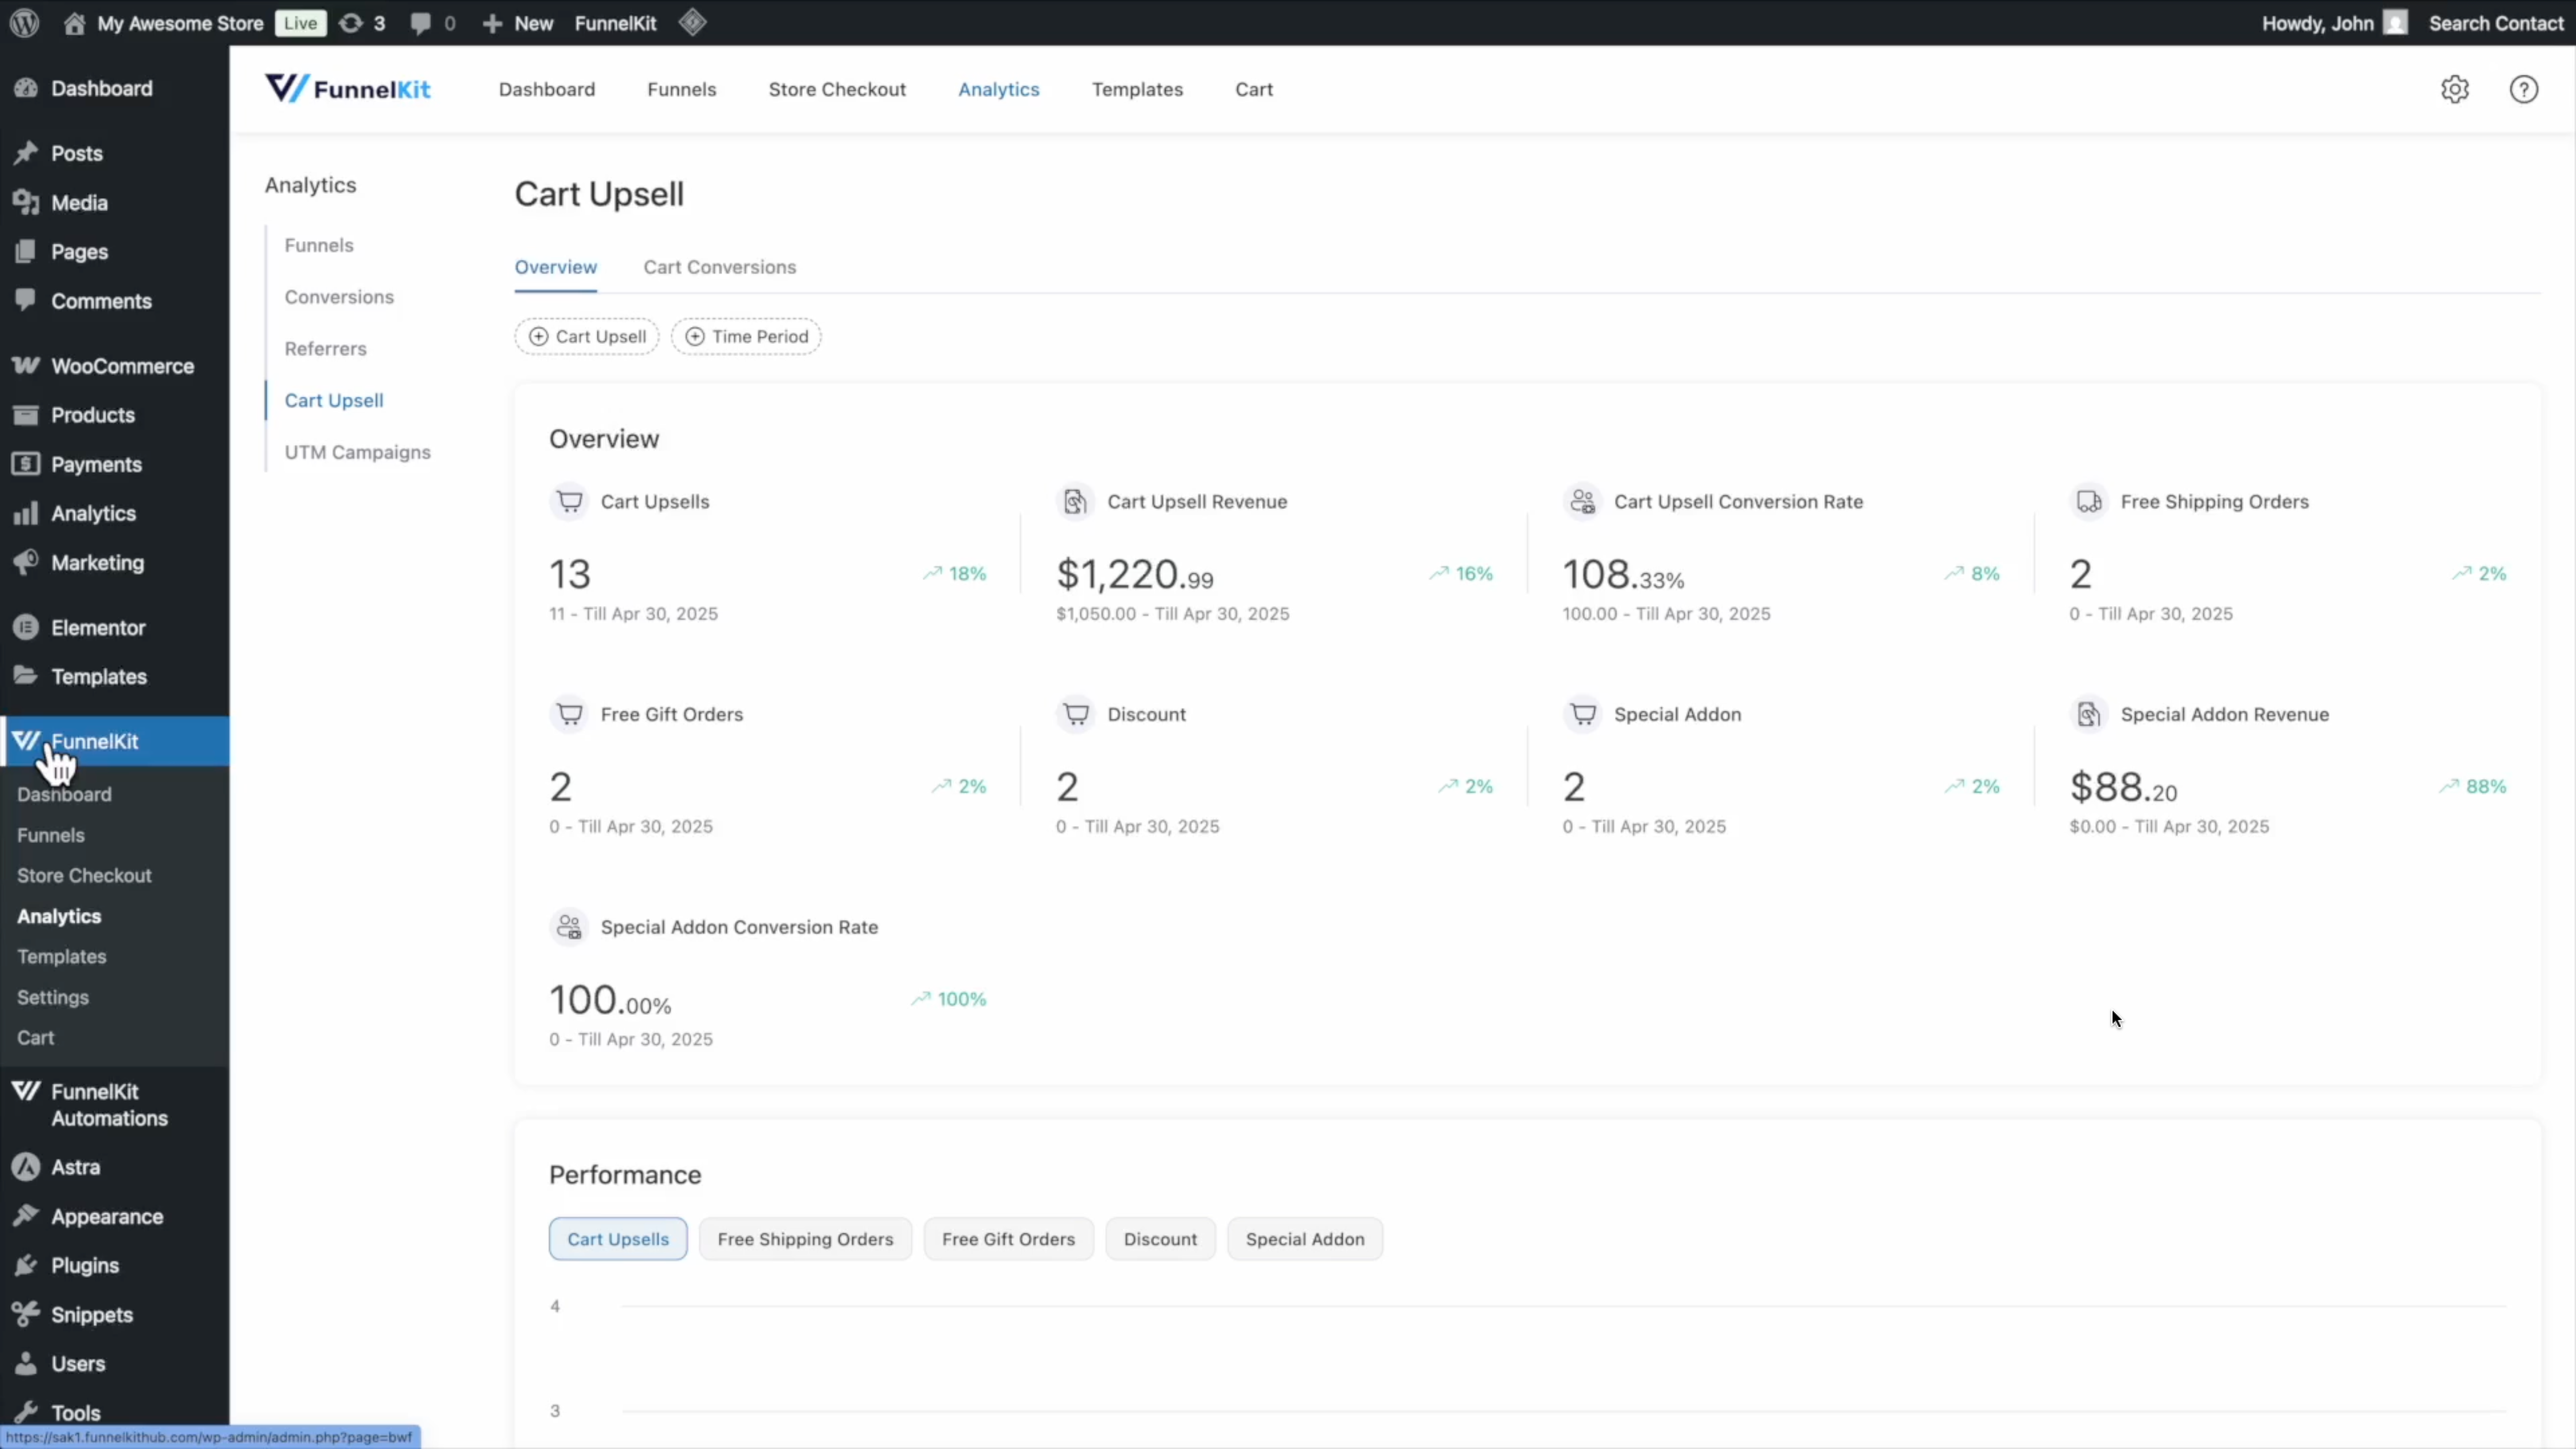The image size is (2576, 1449).
Task: Click the help question mark icon
Action: (x=2524, y=89)
